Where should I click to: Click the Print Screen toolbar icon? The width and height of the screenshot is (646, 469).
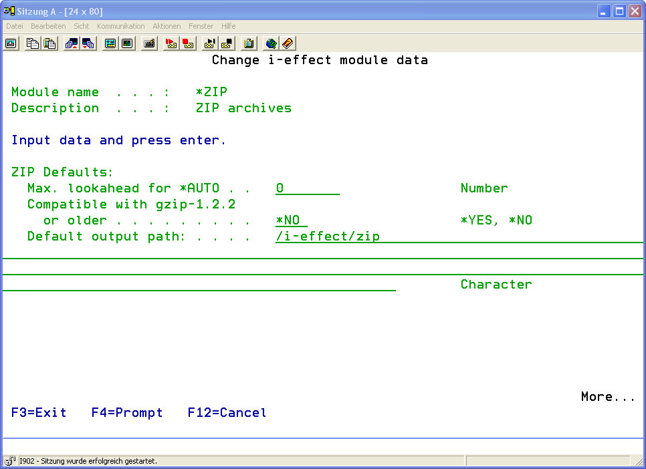[x=11, y=43]
